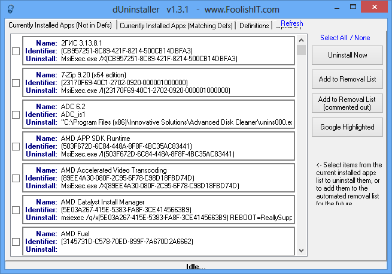Image resolution: width=392 pixels, height=274 pixels.
Task: Click the AMD Fuel name text
Action: [75, 234]
